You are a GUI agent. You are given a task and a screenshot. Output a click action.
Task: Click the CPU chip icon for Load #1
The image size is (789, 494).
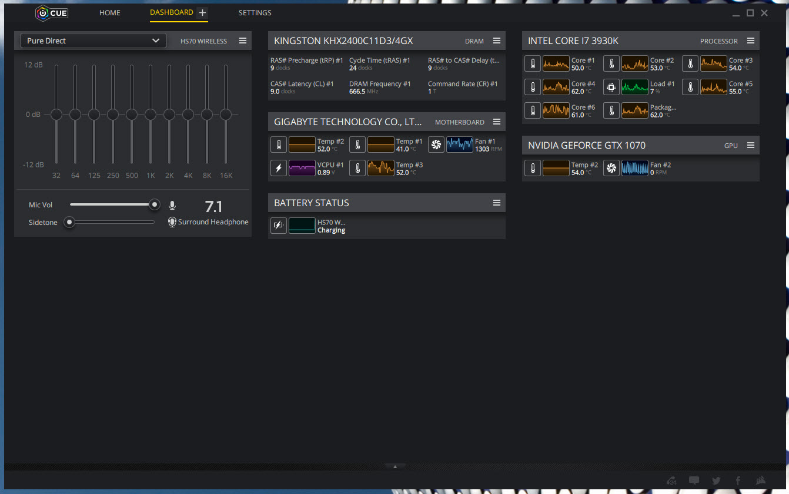click(611, 87)
